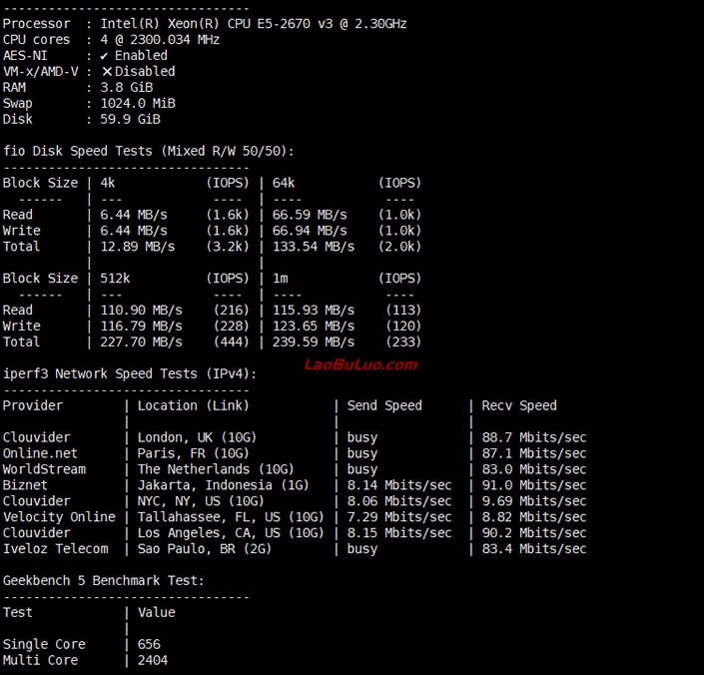Viewport: 704px width, 675px height.
Task: Click the processor text 'Intel(R) Xeon(R) CPU E5-2670 v3 @ 2.30GHz'
Action: [x=254, y=24]
